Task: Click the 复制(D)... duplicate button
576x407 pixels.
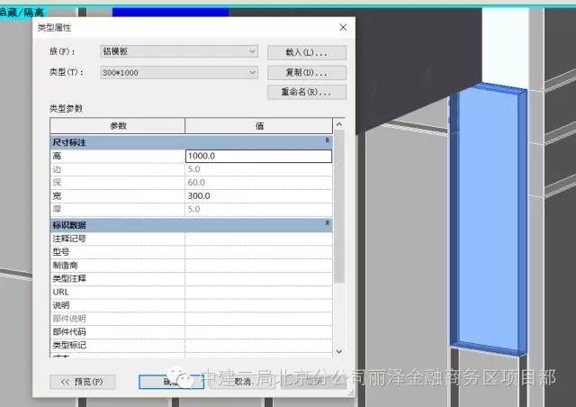Action: 307,72
